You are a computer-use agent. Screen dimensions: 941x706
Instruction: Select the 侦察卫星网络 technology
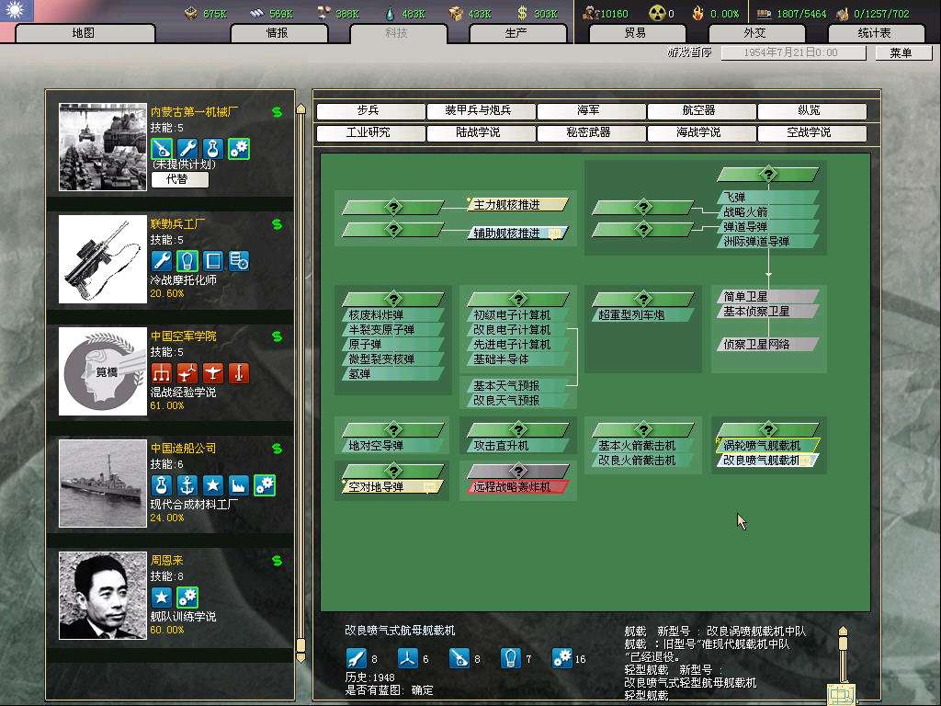(767, 344)
